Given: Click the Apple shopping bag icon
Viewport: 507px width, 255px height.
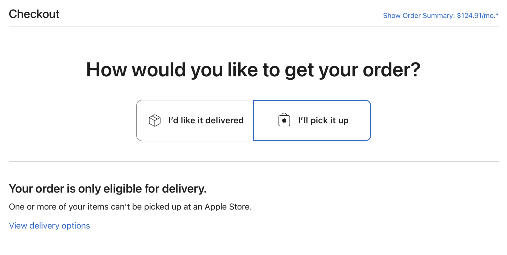Looking at the screenshot, I should [284, 120].
